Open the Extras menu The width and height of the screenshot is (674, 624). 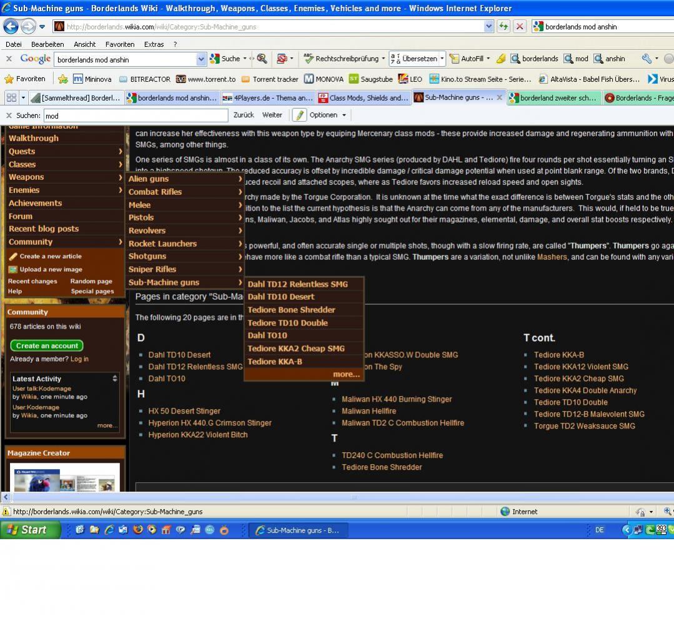pos(154,44)
